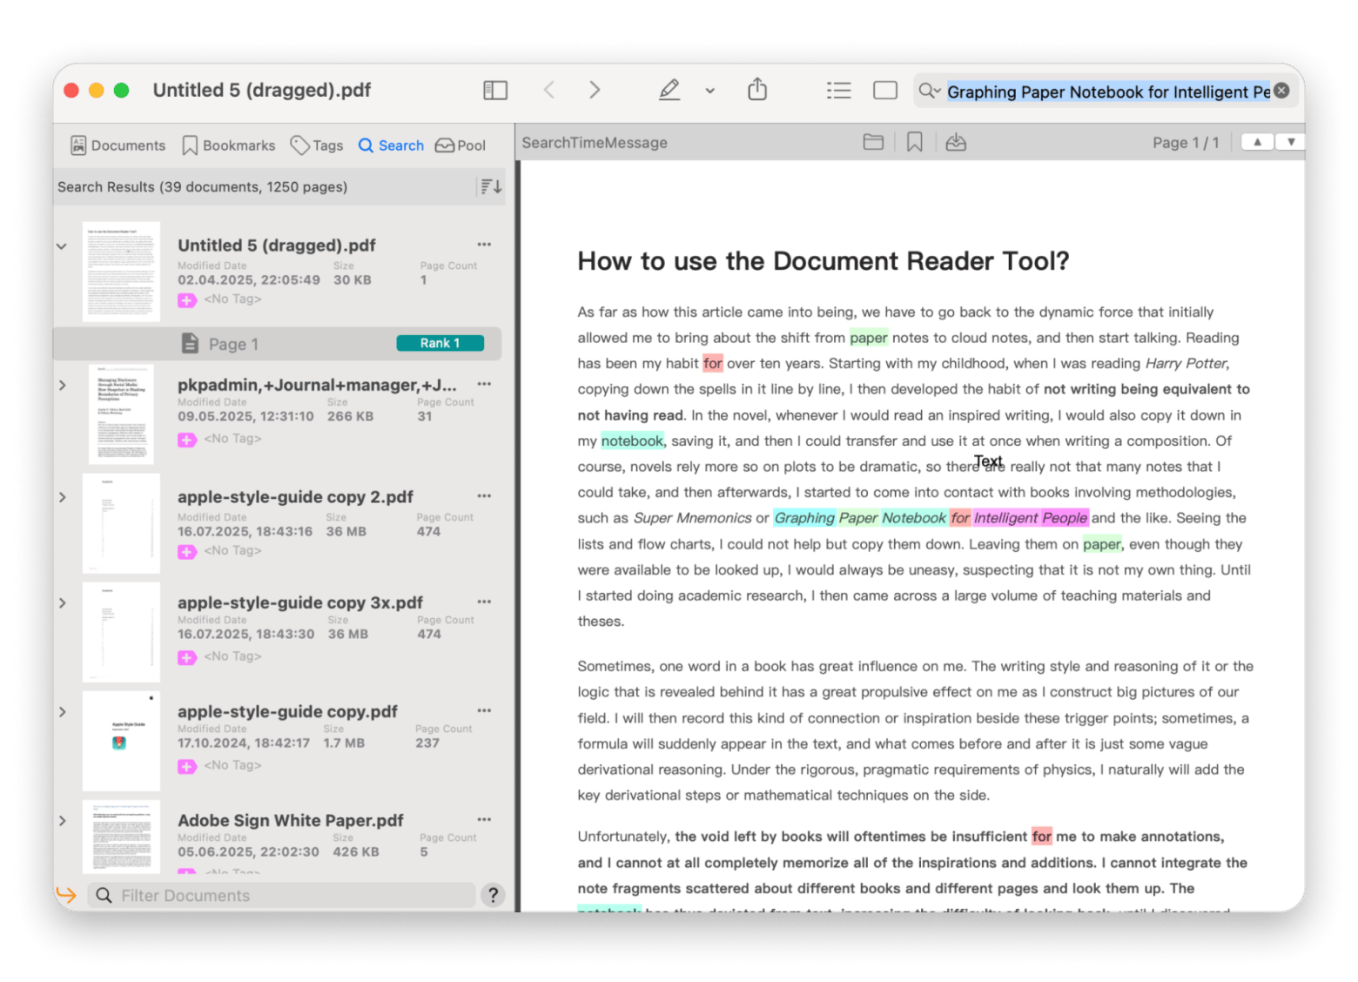The image size is (1358, 982).
Task: Open more options for Untitled 5 (dragged).pdf
Action: click(484, 245)
